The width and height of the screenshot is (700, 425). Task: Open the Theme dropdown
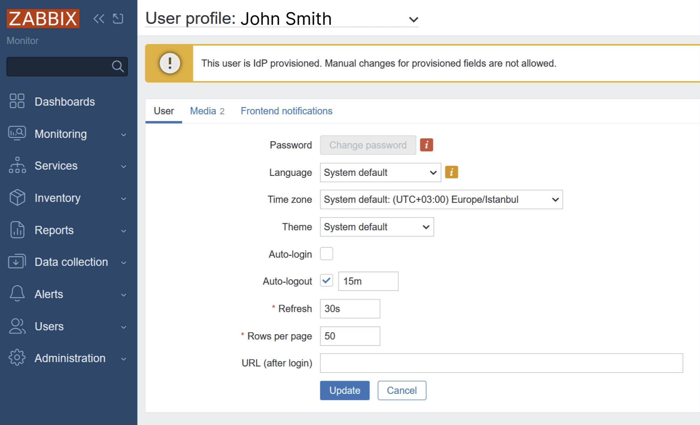click(x=377, y=227)
